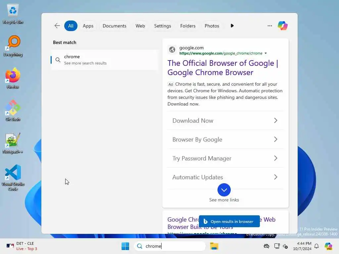Open Notepad++ desktop shortcut
This screenshot has height=254, width=339.
pos(13,143)
